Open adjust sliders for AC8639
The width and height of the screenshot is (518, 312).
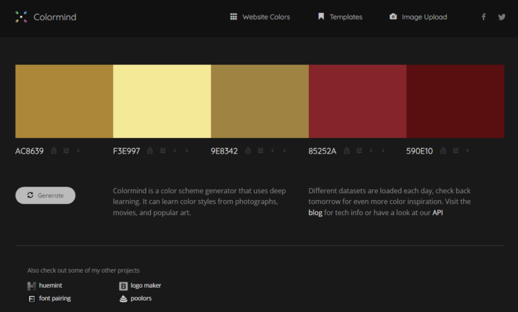pyautogui.click(x=66, y=151)
